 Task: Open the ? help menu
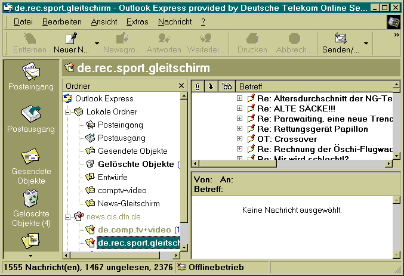pyautogui.click(x=203, y=22)
